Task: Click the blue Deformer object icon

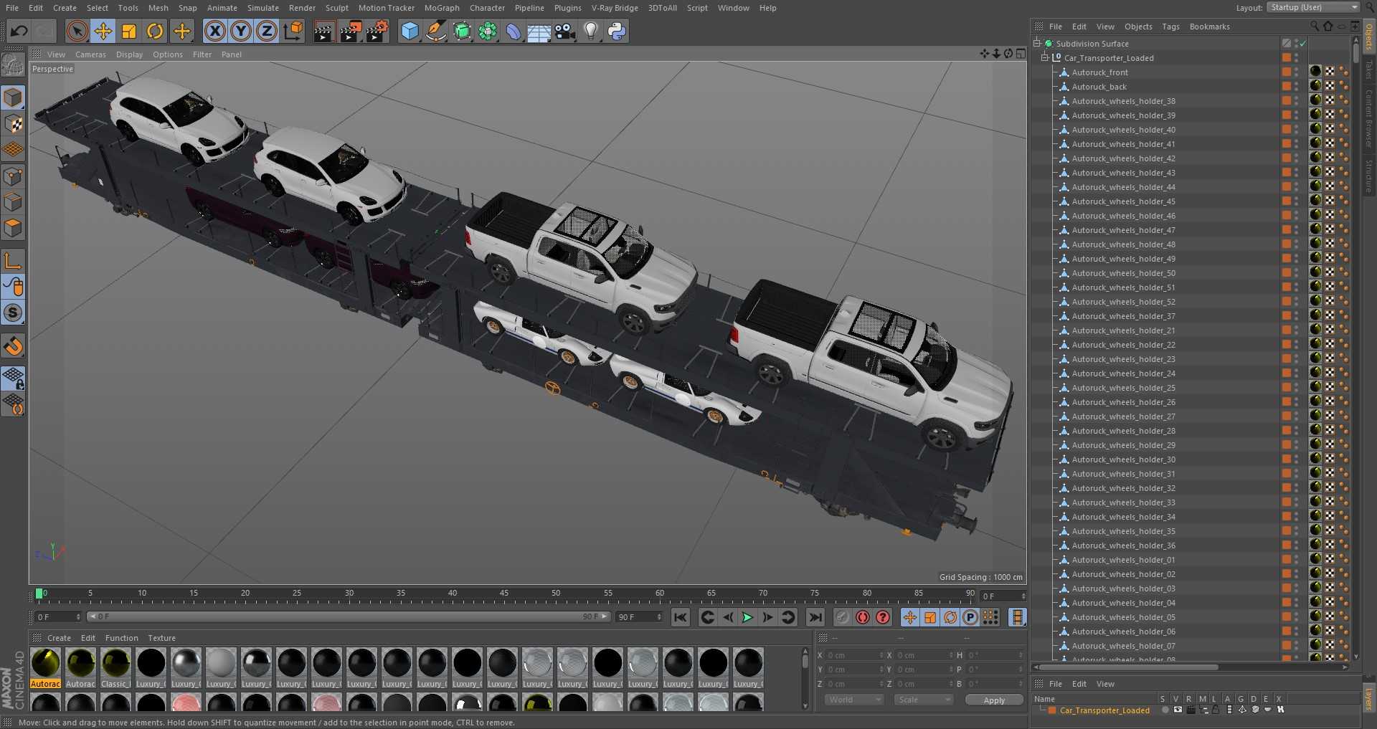Action: pyautogui.click(x=514, y=31)
